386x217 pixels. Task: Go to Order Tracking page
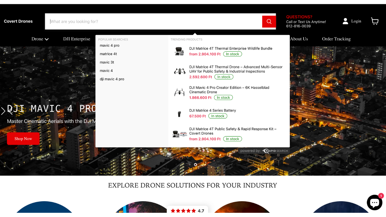point(336,39)
